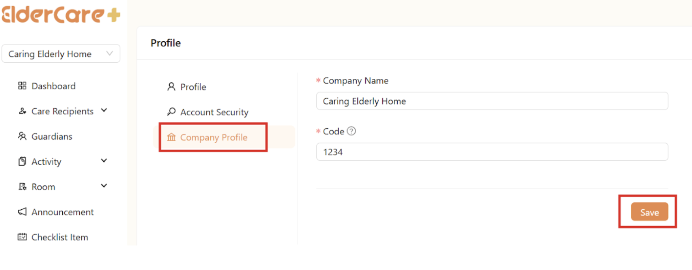Viewport: 692px width, 270px height.
Task: Expand the Room menu section
Action: [104, 185]
